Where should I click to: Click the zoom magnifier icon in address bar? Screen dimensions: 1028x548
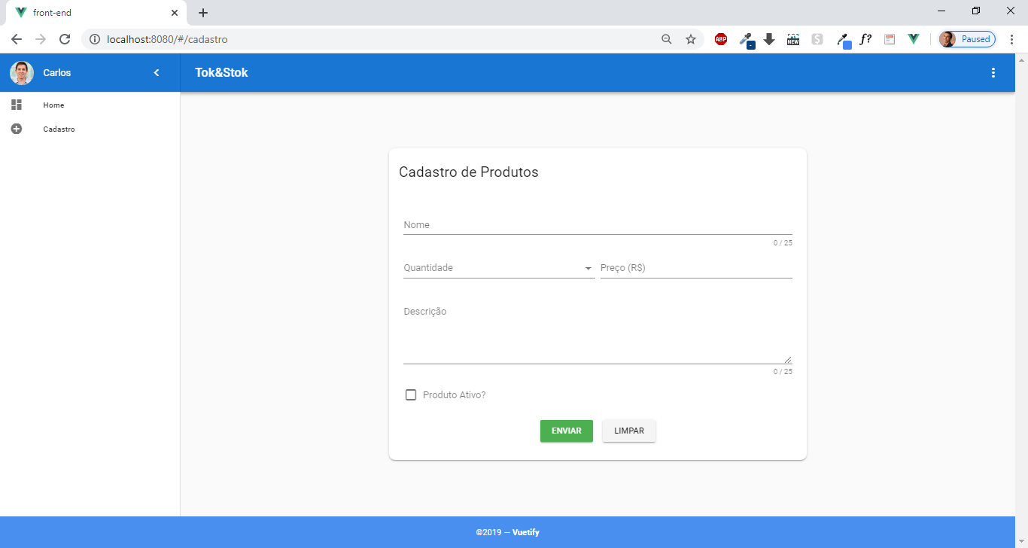pos(667,39)
